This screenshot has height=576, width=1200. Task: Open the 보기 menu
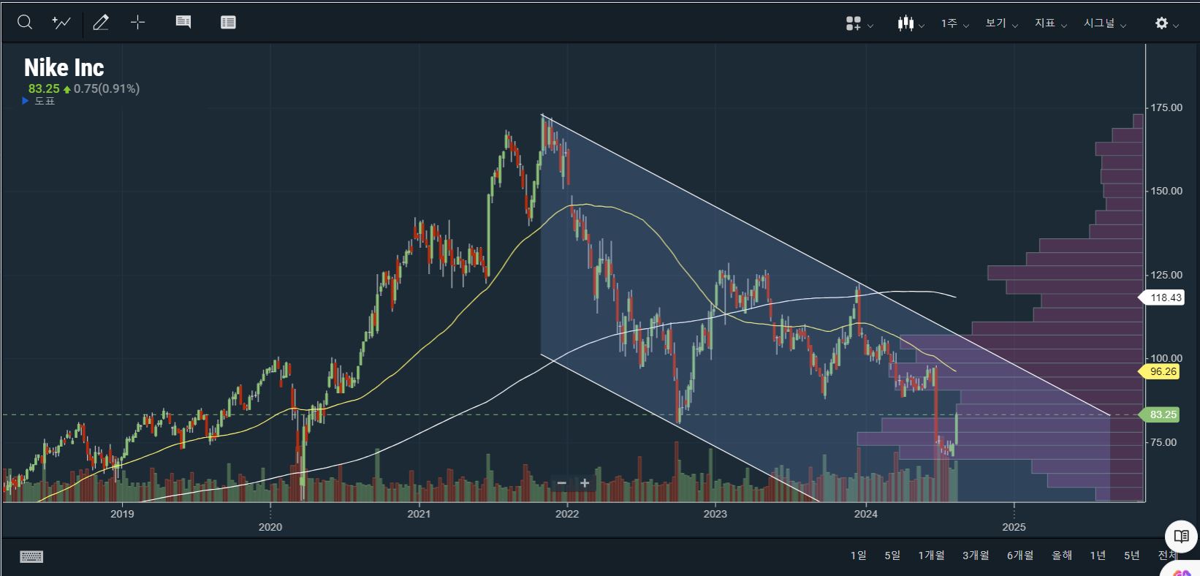coord(1000,24)
